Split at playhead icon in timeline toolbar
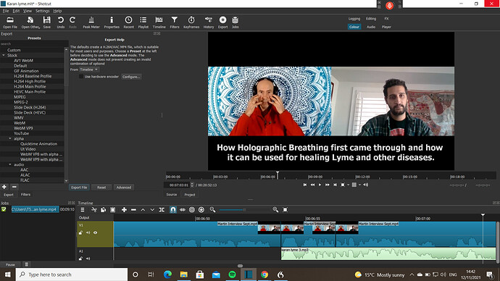 [x=162, y=209]
